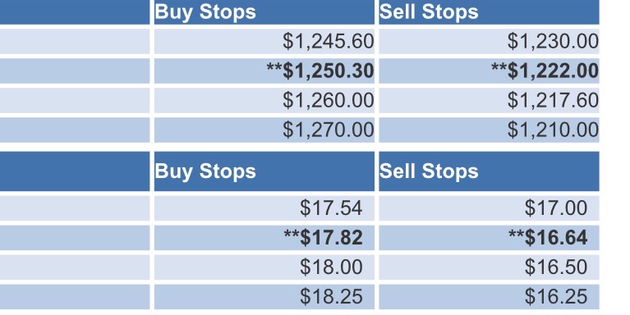Click the bold **$1,250.30 cell
The image size is (630, 315).
pyautogui.click(x=264, y=71)
